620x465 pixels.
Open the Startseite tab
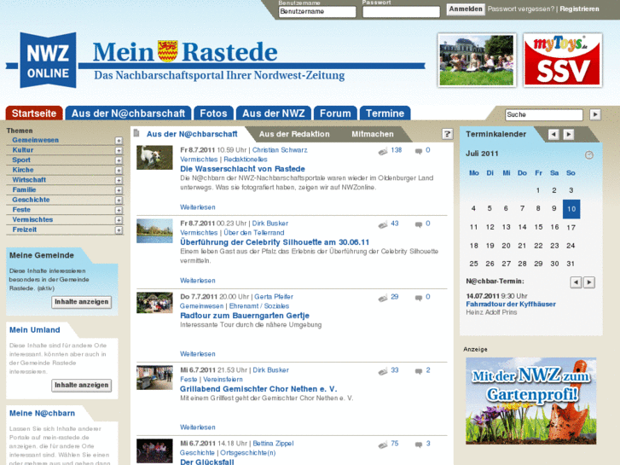tap(34, 113)
